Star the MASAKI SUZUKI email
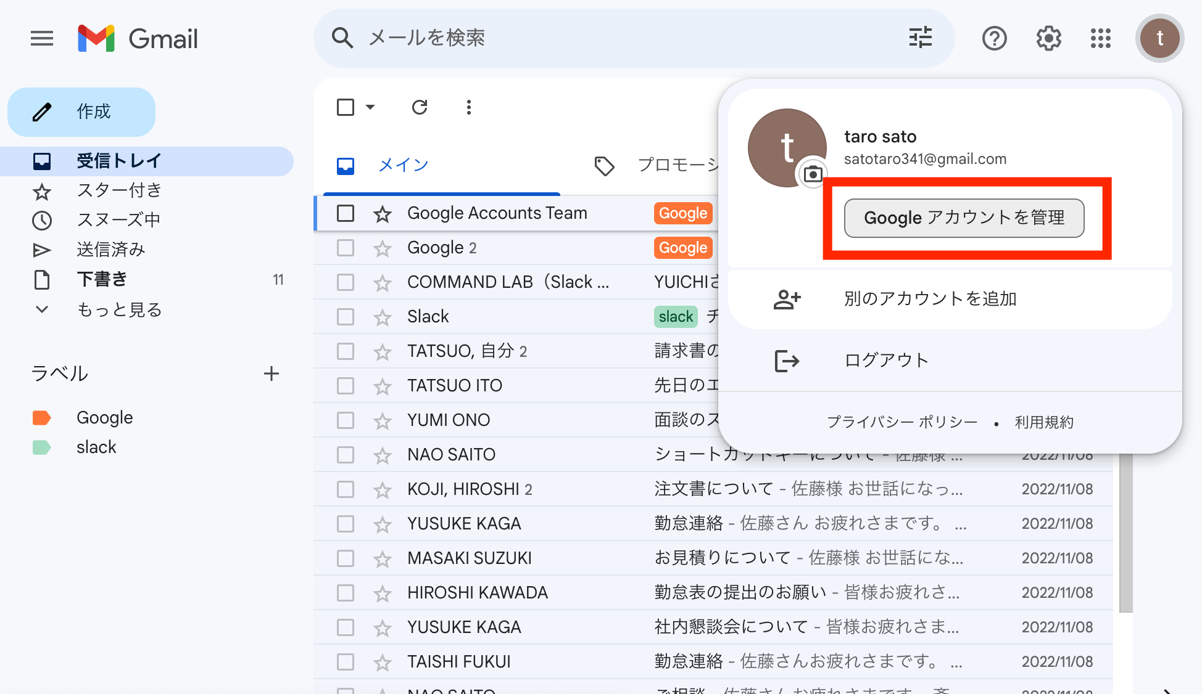 click(383, 558)
